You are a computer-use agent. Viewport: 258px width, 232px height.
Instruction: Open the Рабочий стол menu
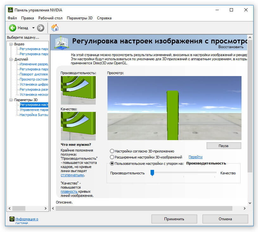(x=50, y=18)
